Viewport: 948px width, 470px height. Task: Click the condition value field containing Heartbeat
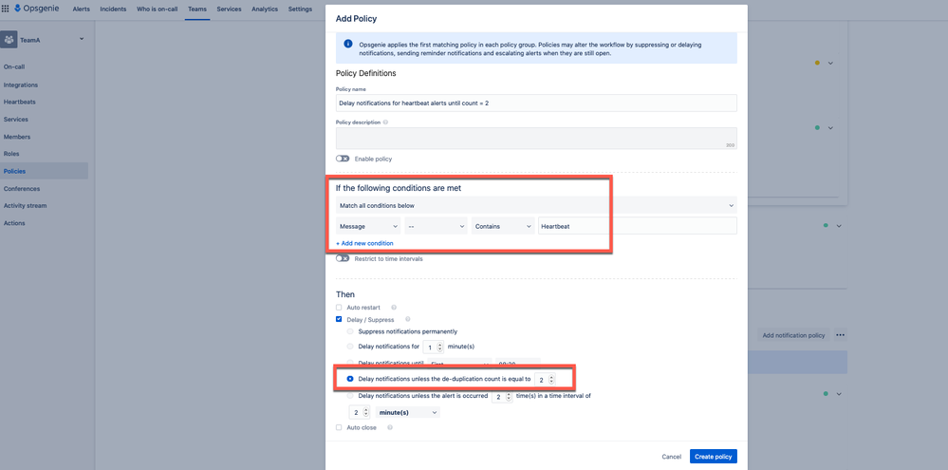tap(638, 226)
